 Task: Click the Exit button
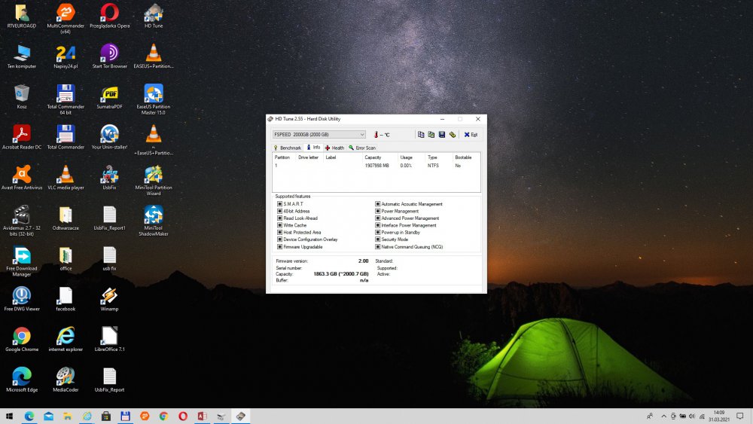[x=471, y=135]
